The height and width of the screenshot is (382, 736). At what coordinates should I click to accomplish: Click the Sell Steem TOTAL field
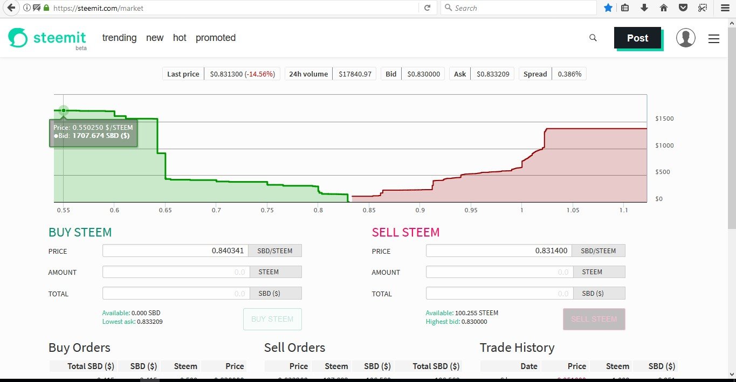(x=499, y=294)
